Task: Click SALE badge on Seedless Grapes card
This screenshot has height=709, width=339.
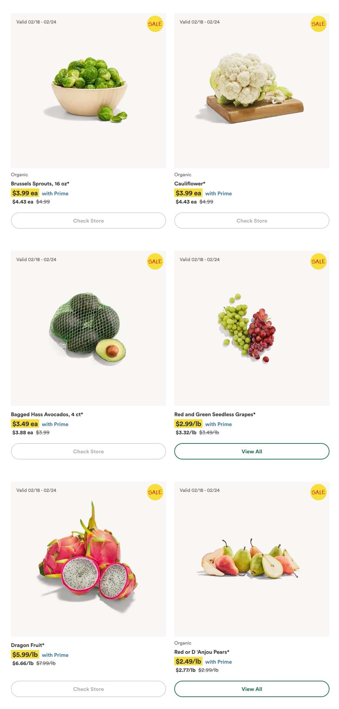Action: point(318,261)
